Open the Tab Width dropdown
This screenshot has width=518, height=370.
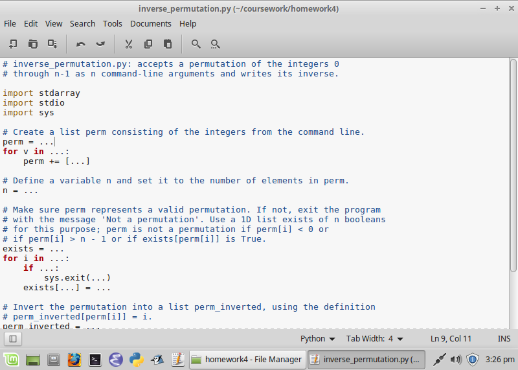click(375, 339)
